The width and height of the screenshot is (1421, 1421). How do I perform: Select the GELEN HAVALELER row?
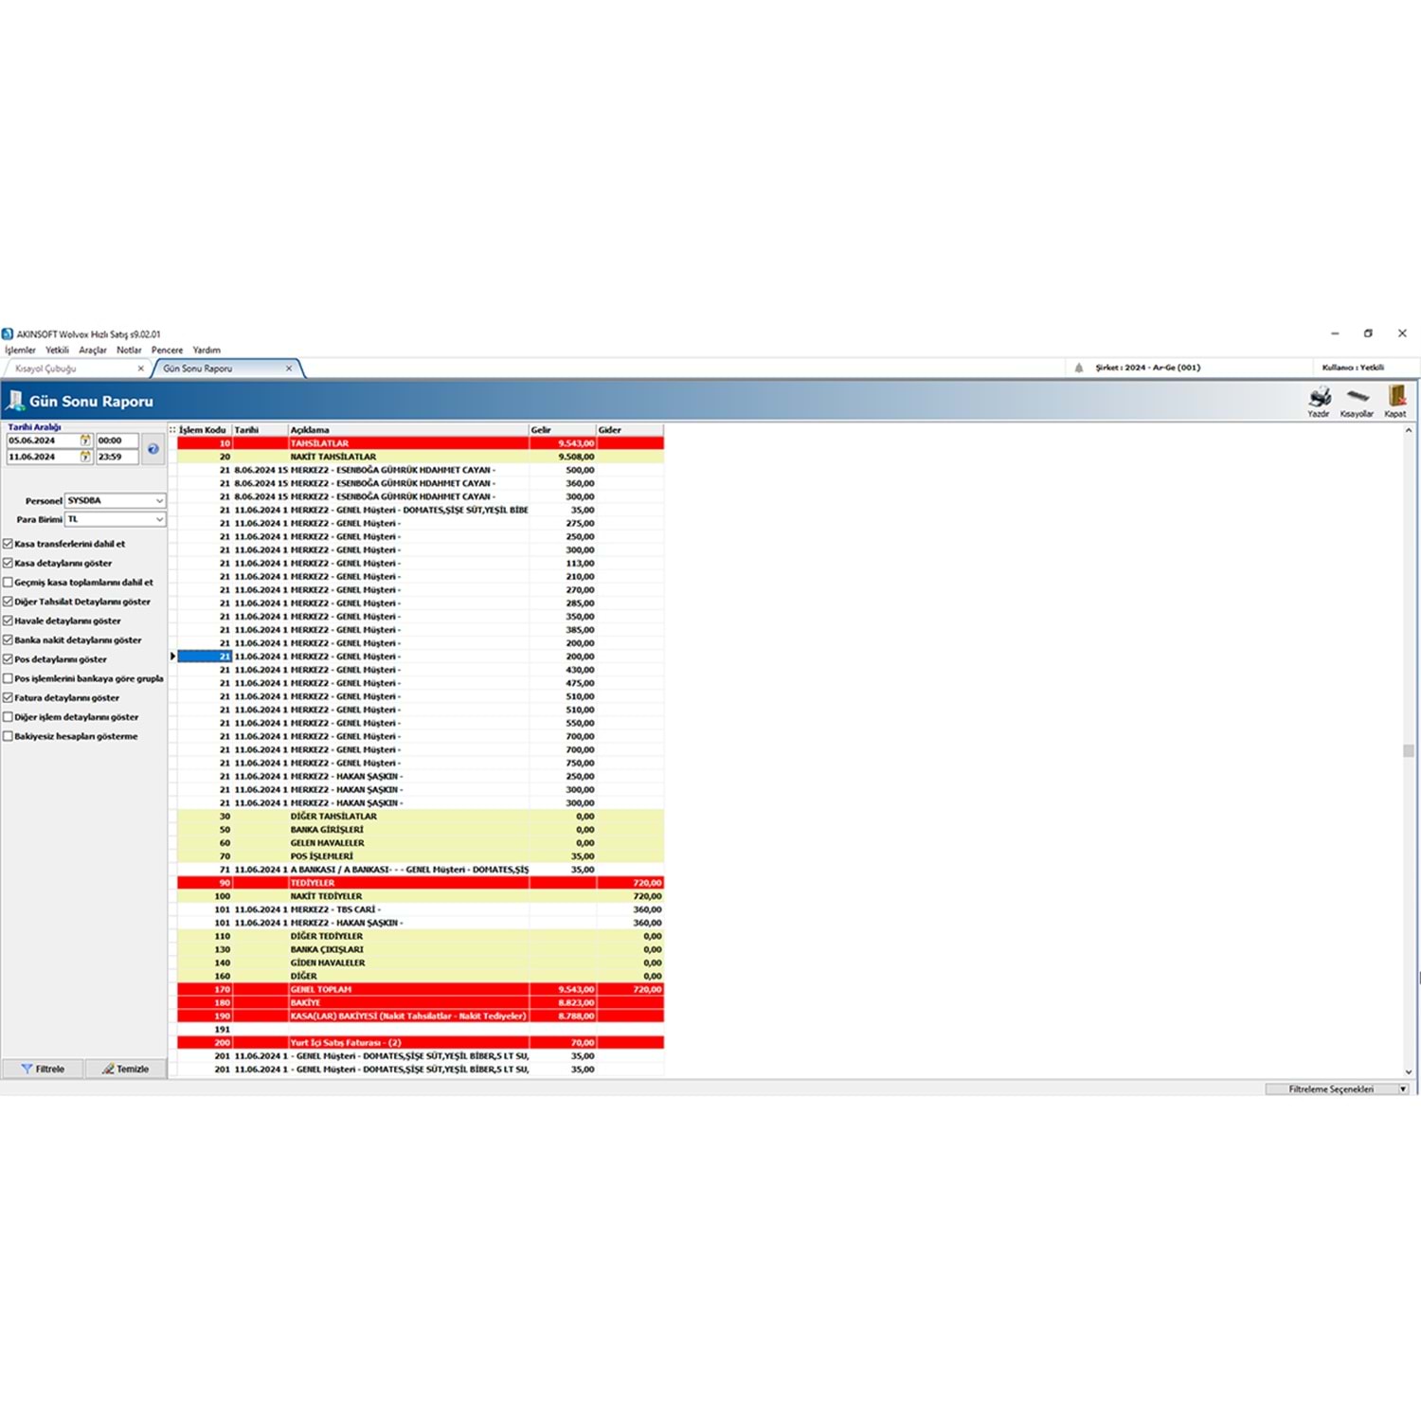(x=421, y=842)
